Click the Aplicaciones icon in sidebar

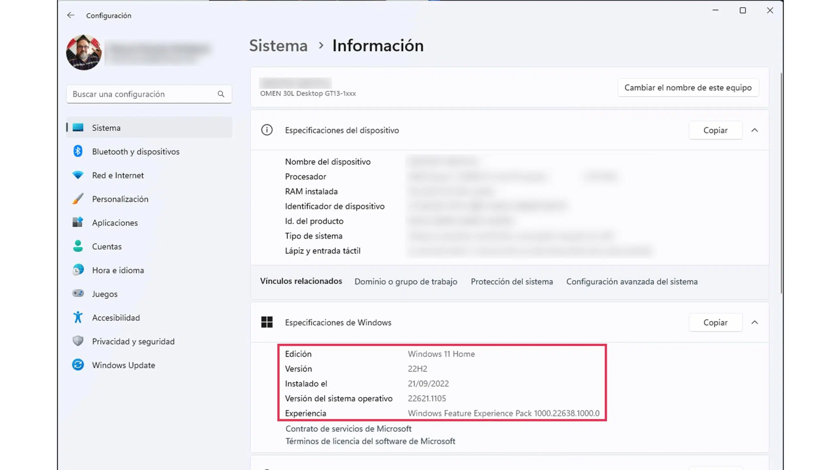click(78, 222)
